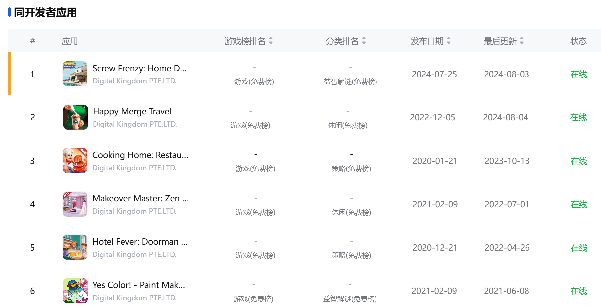Screen dimensions: 601x307
Task: Click Cooking Home: Restau... app name
Action: click(x=140, y=155)
